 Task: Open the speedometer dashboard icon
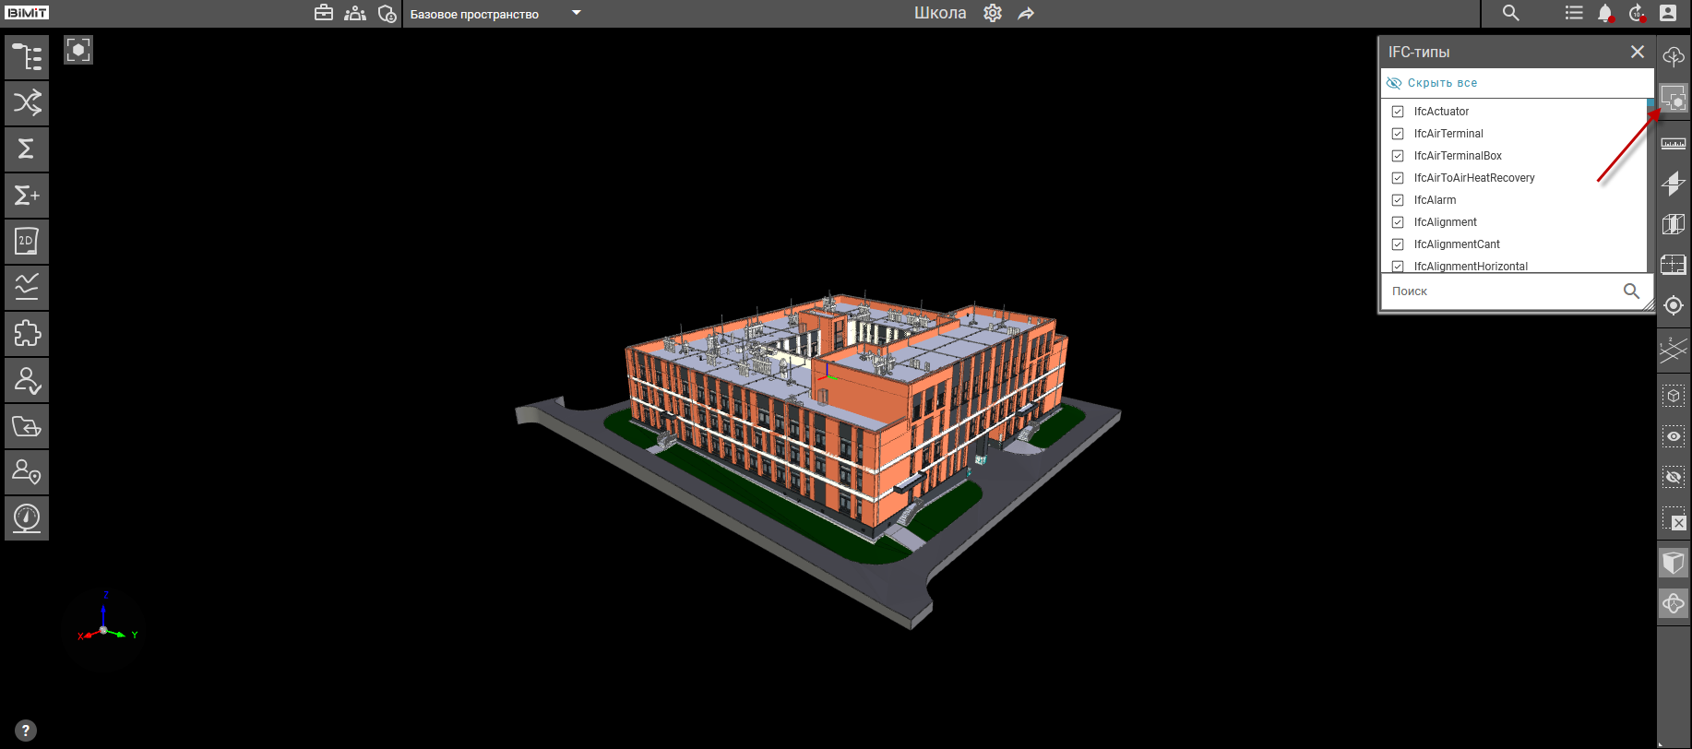coord(27,518)
